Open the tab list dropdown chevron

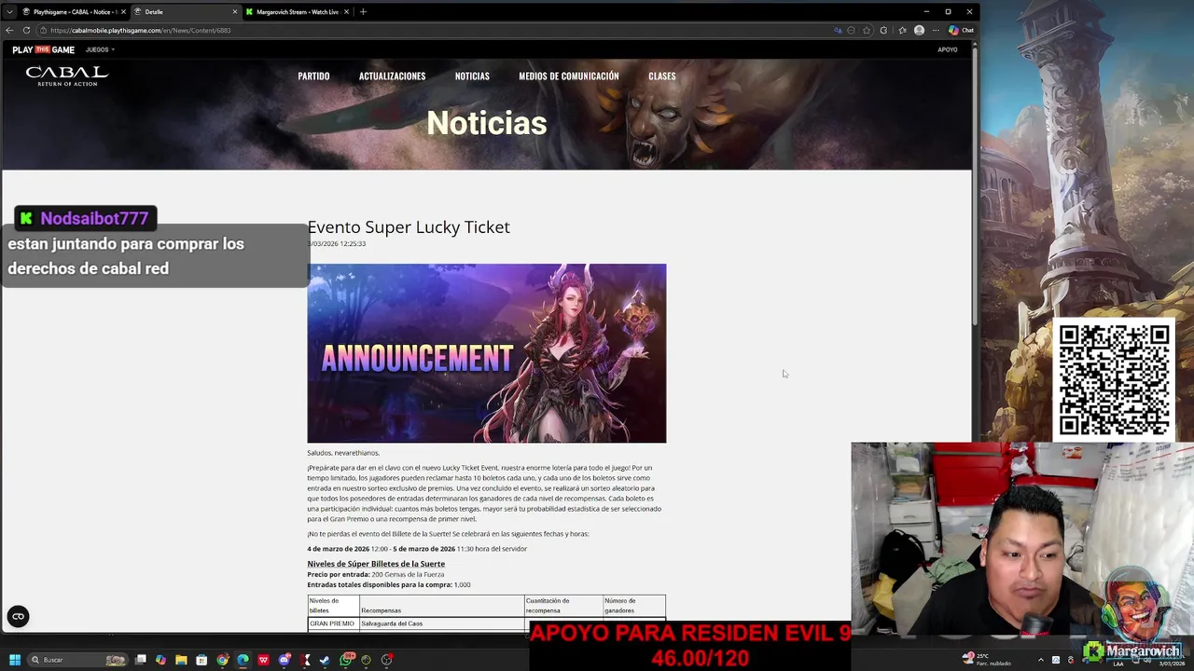(x=9, y=12)
